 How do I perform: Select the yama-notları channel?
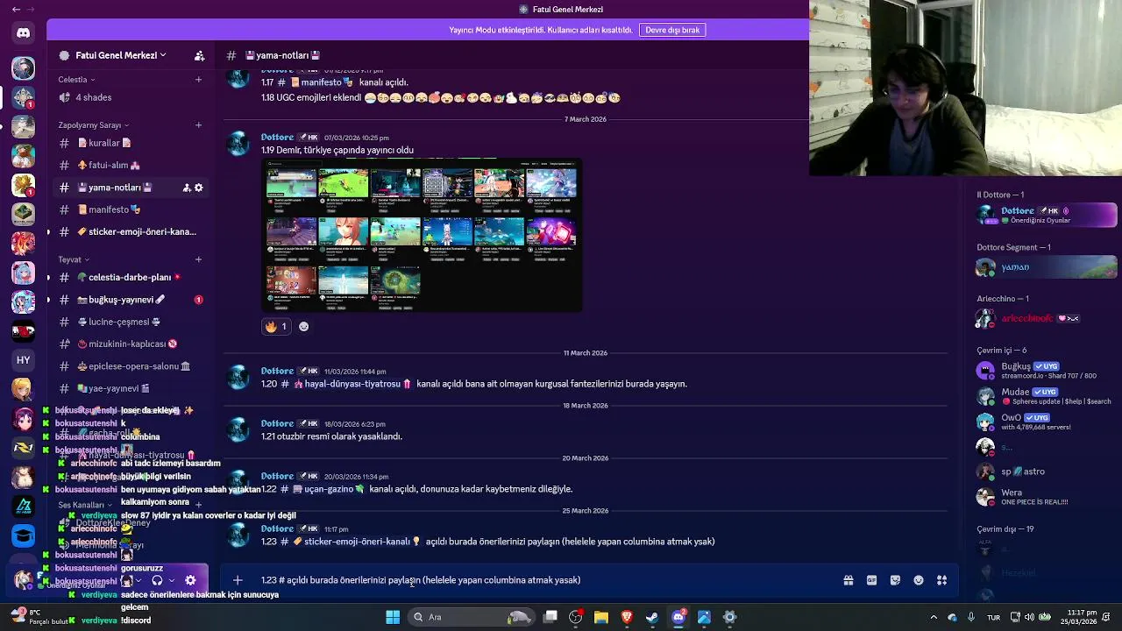tap(129, 188)
